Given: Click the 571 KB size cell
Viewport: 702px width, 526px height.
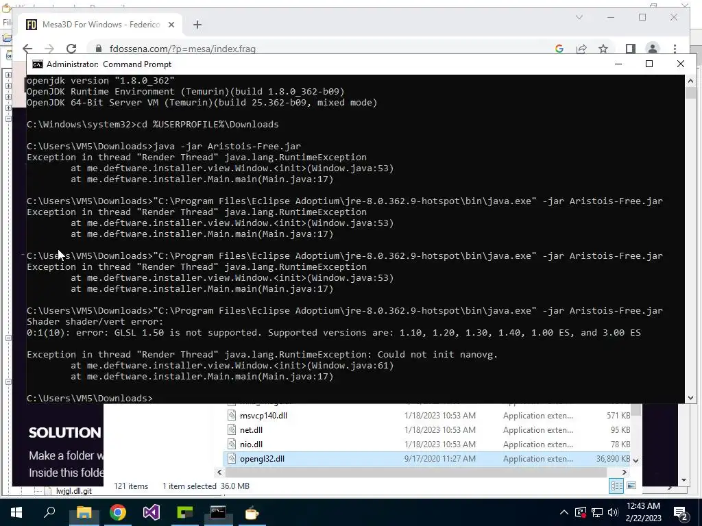Looking at the screenshot, I should point(618,416).
